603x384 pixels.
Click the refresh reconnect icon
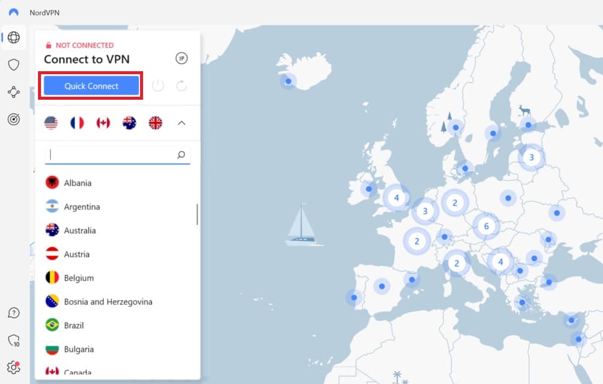[182, 85]
